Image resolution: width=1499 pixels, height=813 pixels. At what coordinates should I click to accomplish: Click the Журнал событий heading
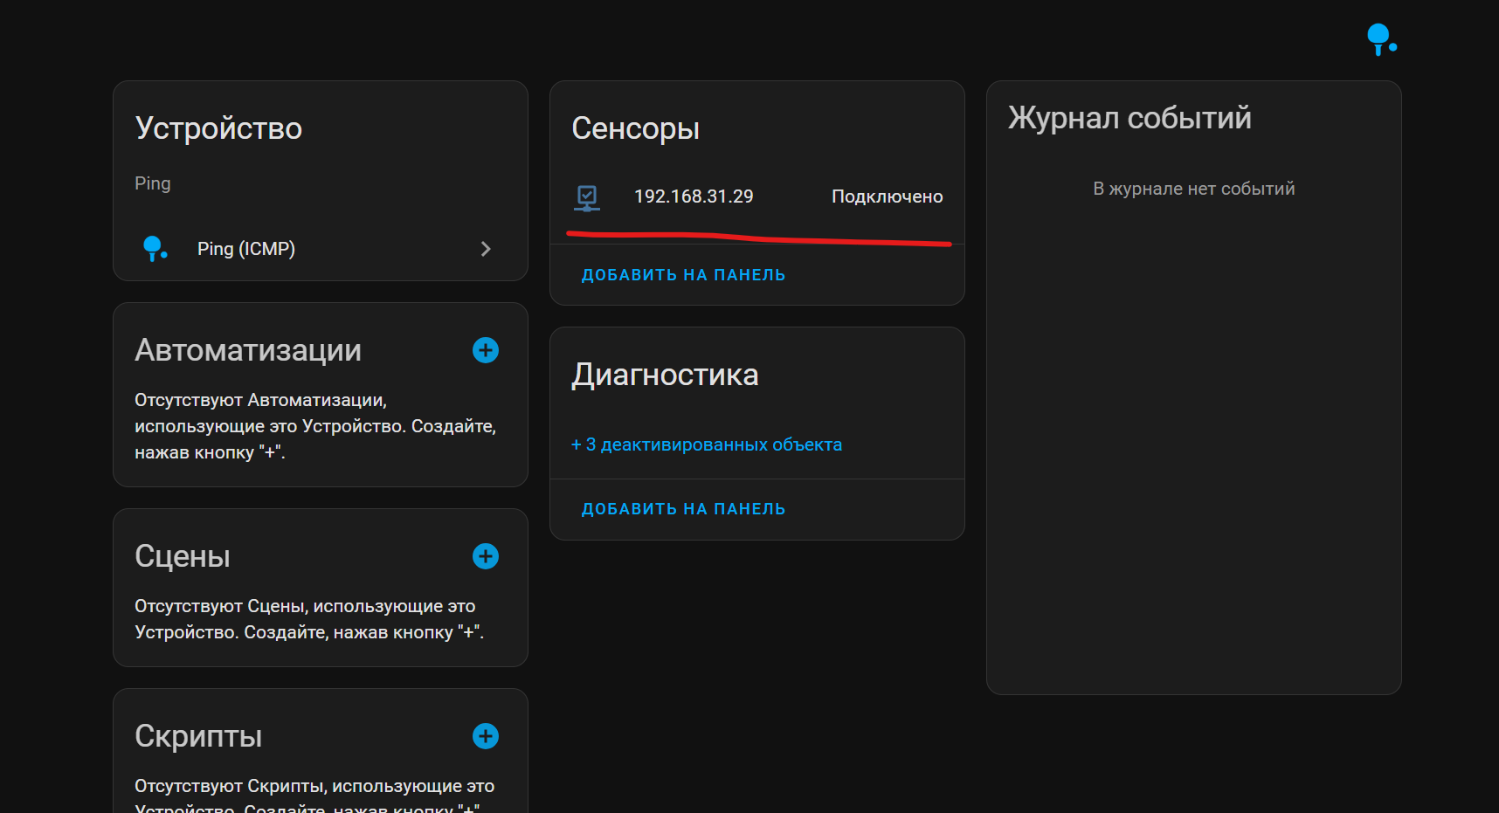tap(1129, 118)
